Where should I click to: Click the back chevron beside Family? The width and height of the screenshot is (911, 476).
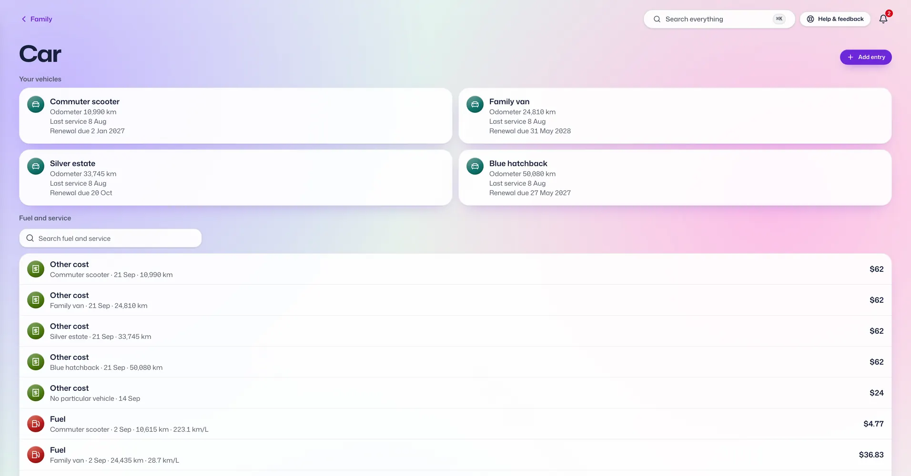[x=24, y=19]
